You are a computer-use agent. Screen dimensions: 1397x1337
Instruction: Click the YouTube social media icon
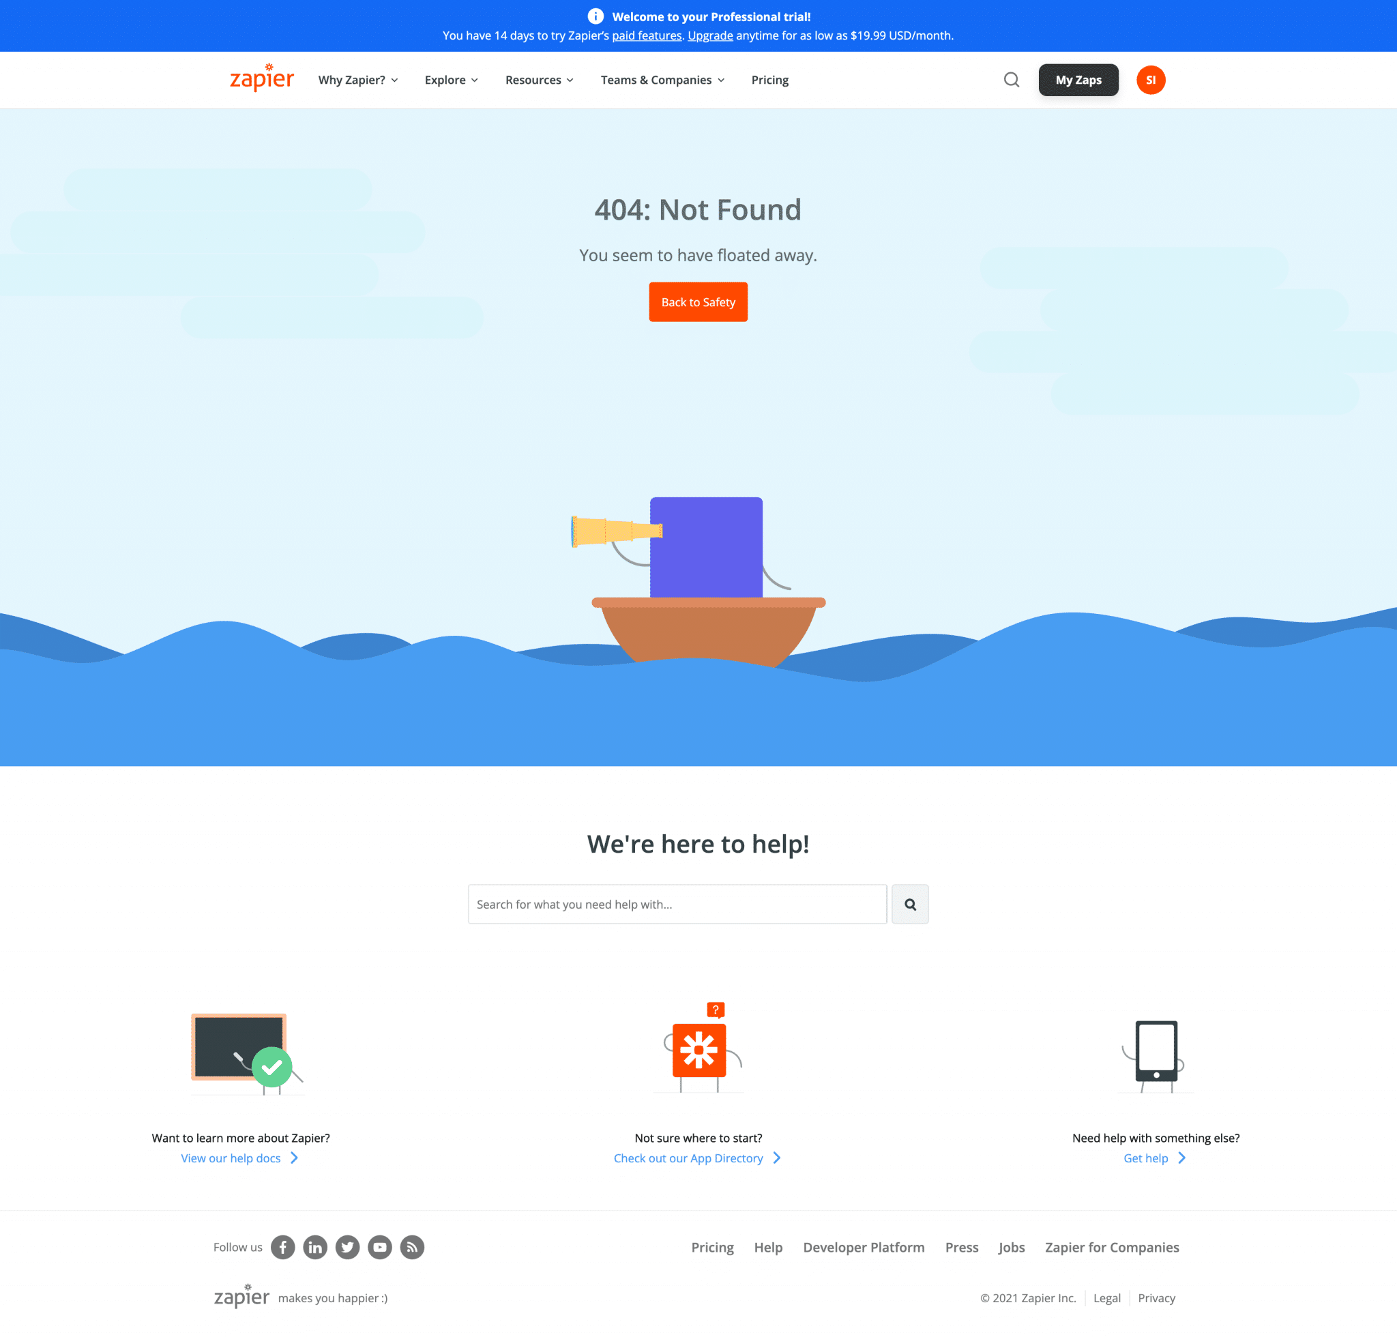point(381,1246)
